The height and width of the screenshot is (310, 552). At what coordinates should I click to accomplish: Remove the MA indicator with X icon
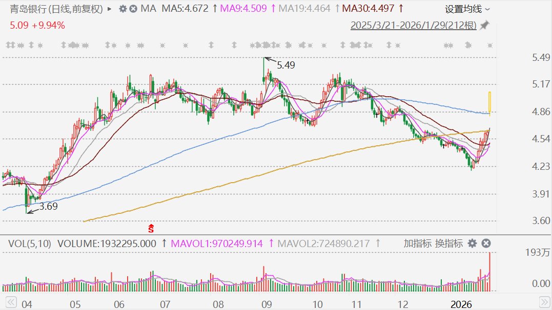tap(133, 9)
